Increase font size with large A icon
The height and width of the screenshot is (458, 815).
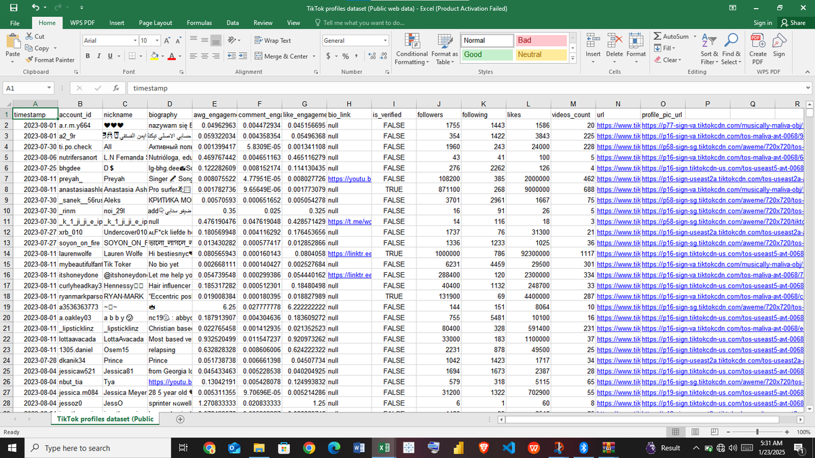[166, 41]
